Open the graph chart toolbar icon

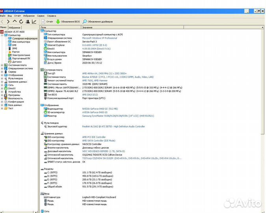click(34, 22)
